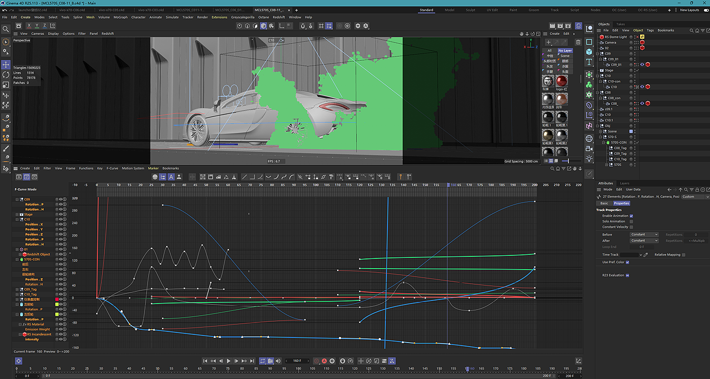Click the Basic tab button in Attributes
This screenshot has height=379, width=710.
(604, 203)
